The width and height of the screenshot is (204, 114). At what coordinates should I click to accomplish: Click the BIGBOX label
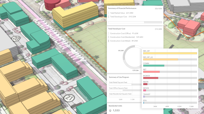147,76
